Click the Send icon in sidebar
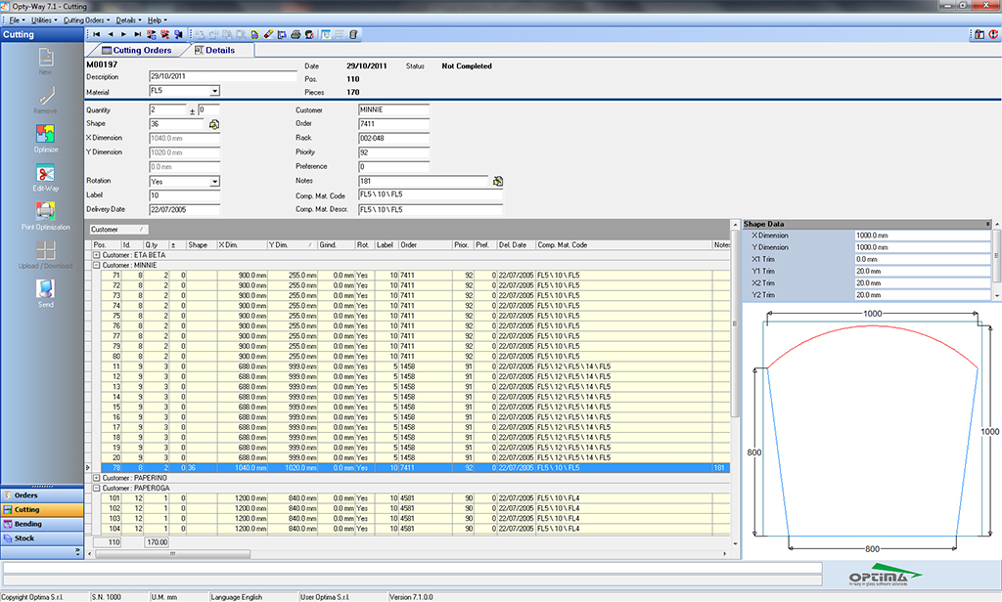Image resolution: width=1002 pixels, height=602 pixels. (x=45, y=289)
